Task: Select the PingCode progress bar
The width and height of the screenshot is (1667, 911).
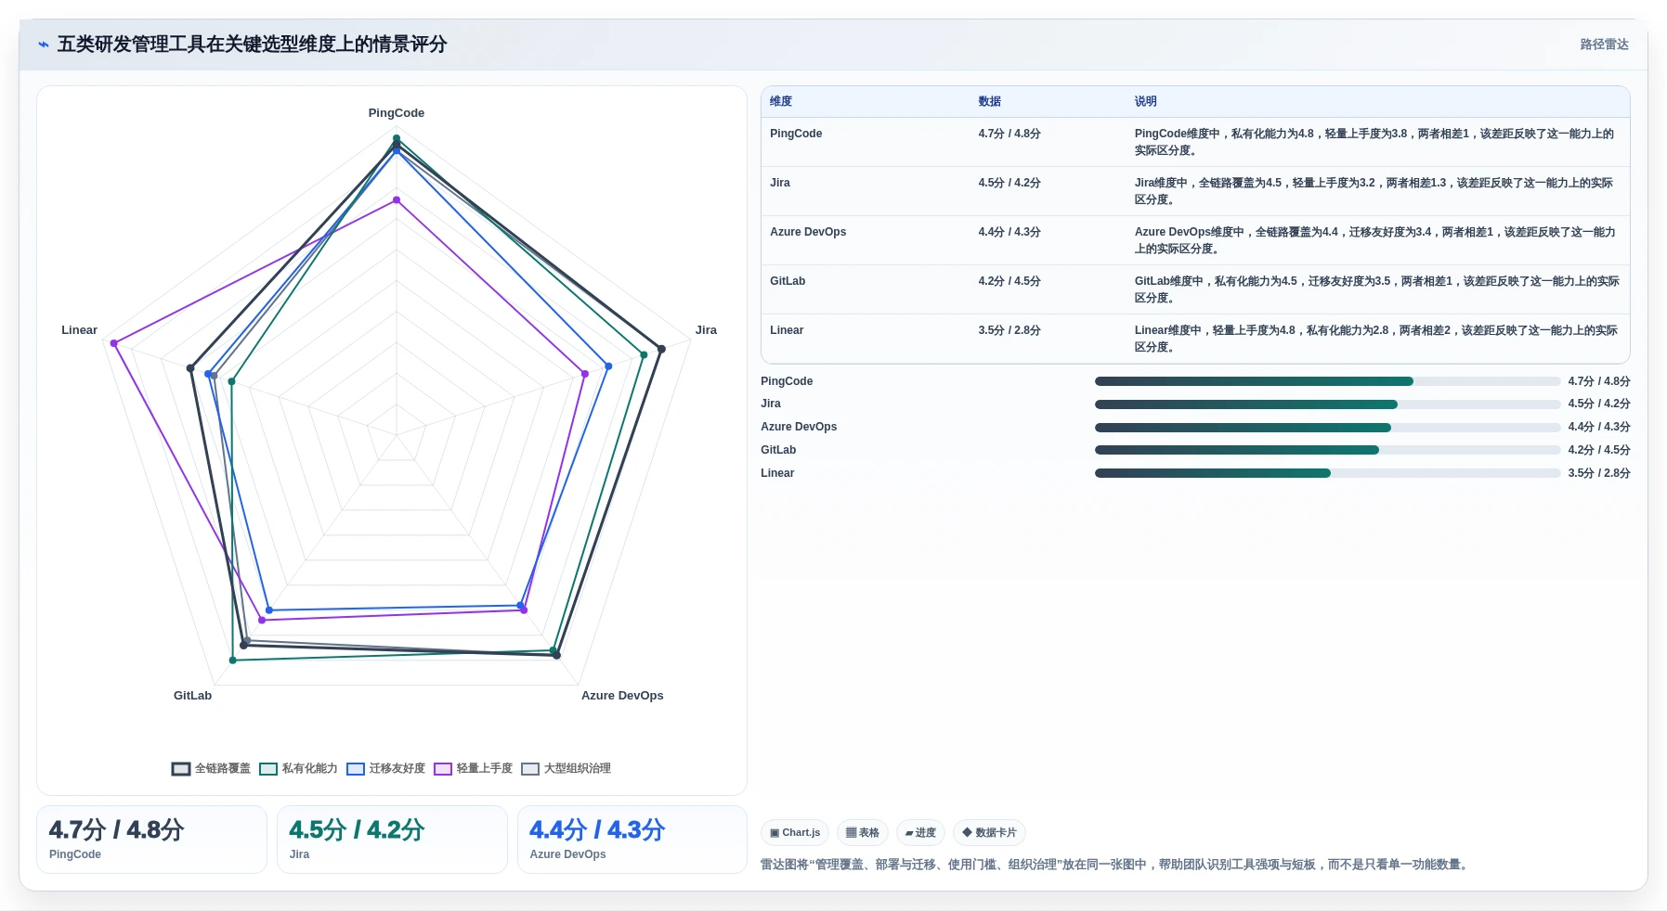Action: pos(1327,381)
